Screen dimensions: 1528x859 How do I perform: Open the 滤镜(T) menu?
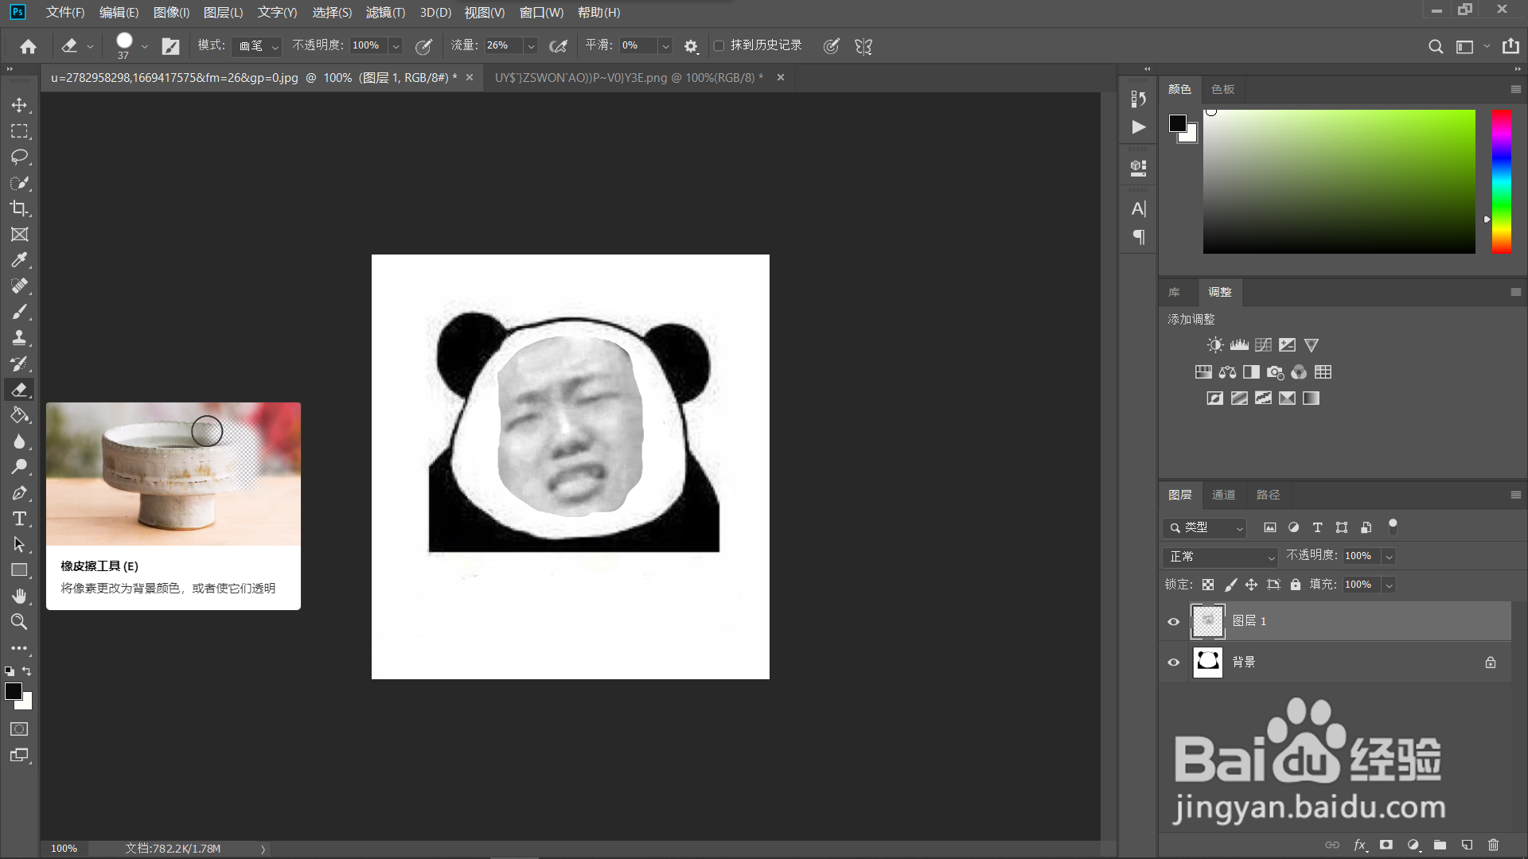[385, 13]
